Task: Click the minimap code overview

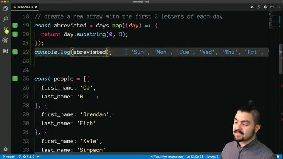Action: pyautogui.click(x=274, y=20)
